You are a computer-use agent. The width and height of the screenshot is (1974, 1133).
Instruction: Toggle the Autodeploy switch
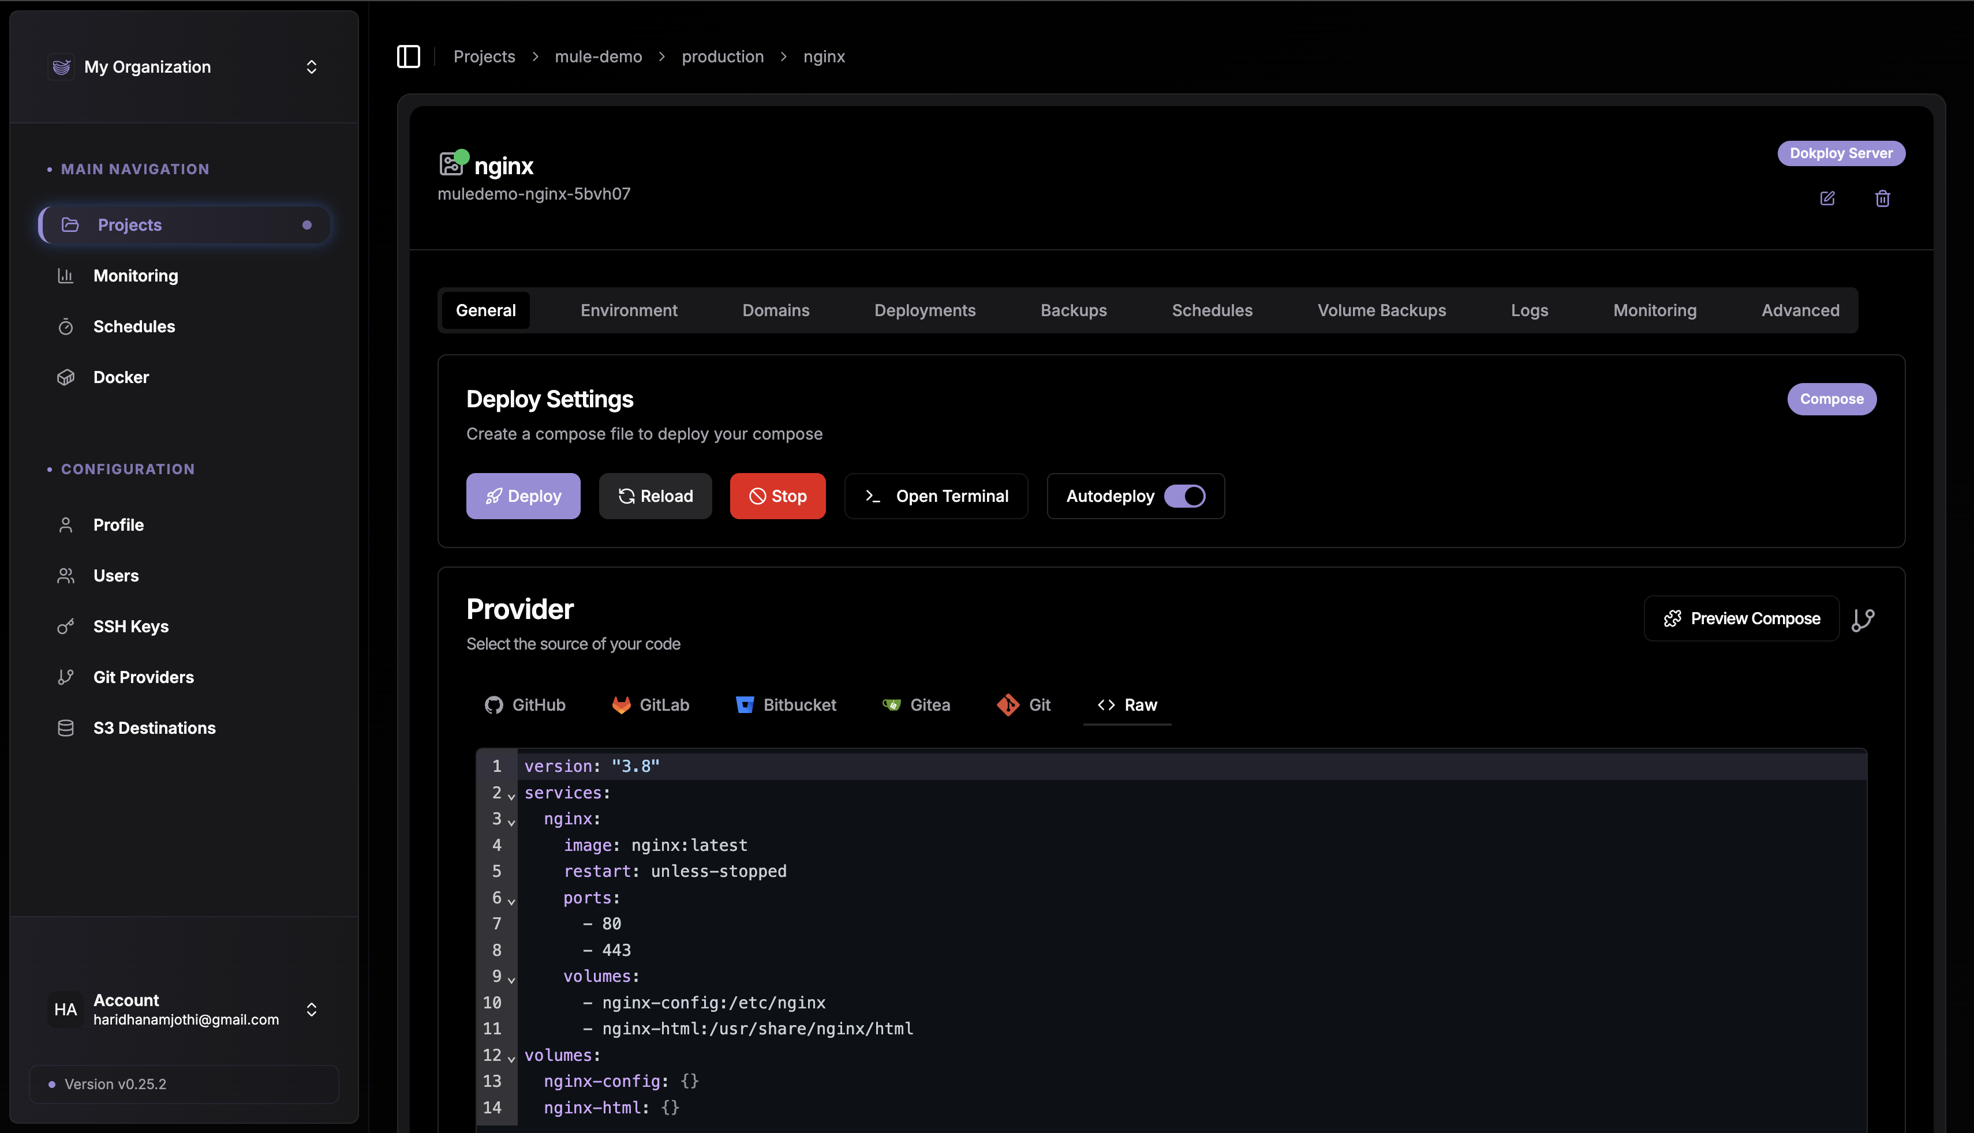[1184, 497]
